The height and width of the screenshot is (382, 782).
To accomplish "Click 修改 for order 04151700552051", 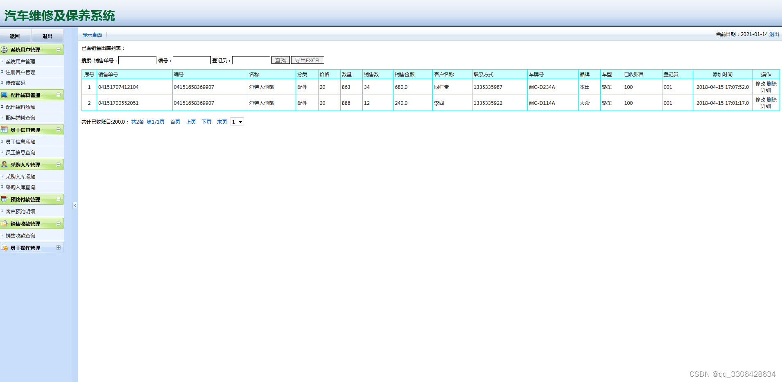I will click(760, 99).
